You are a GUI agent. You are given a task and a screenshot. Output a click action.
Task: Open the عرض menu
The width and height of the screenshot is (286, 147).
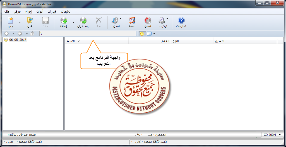click(17, 12)
